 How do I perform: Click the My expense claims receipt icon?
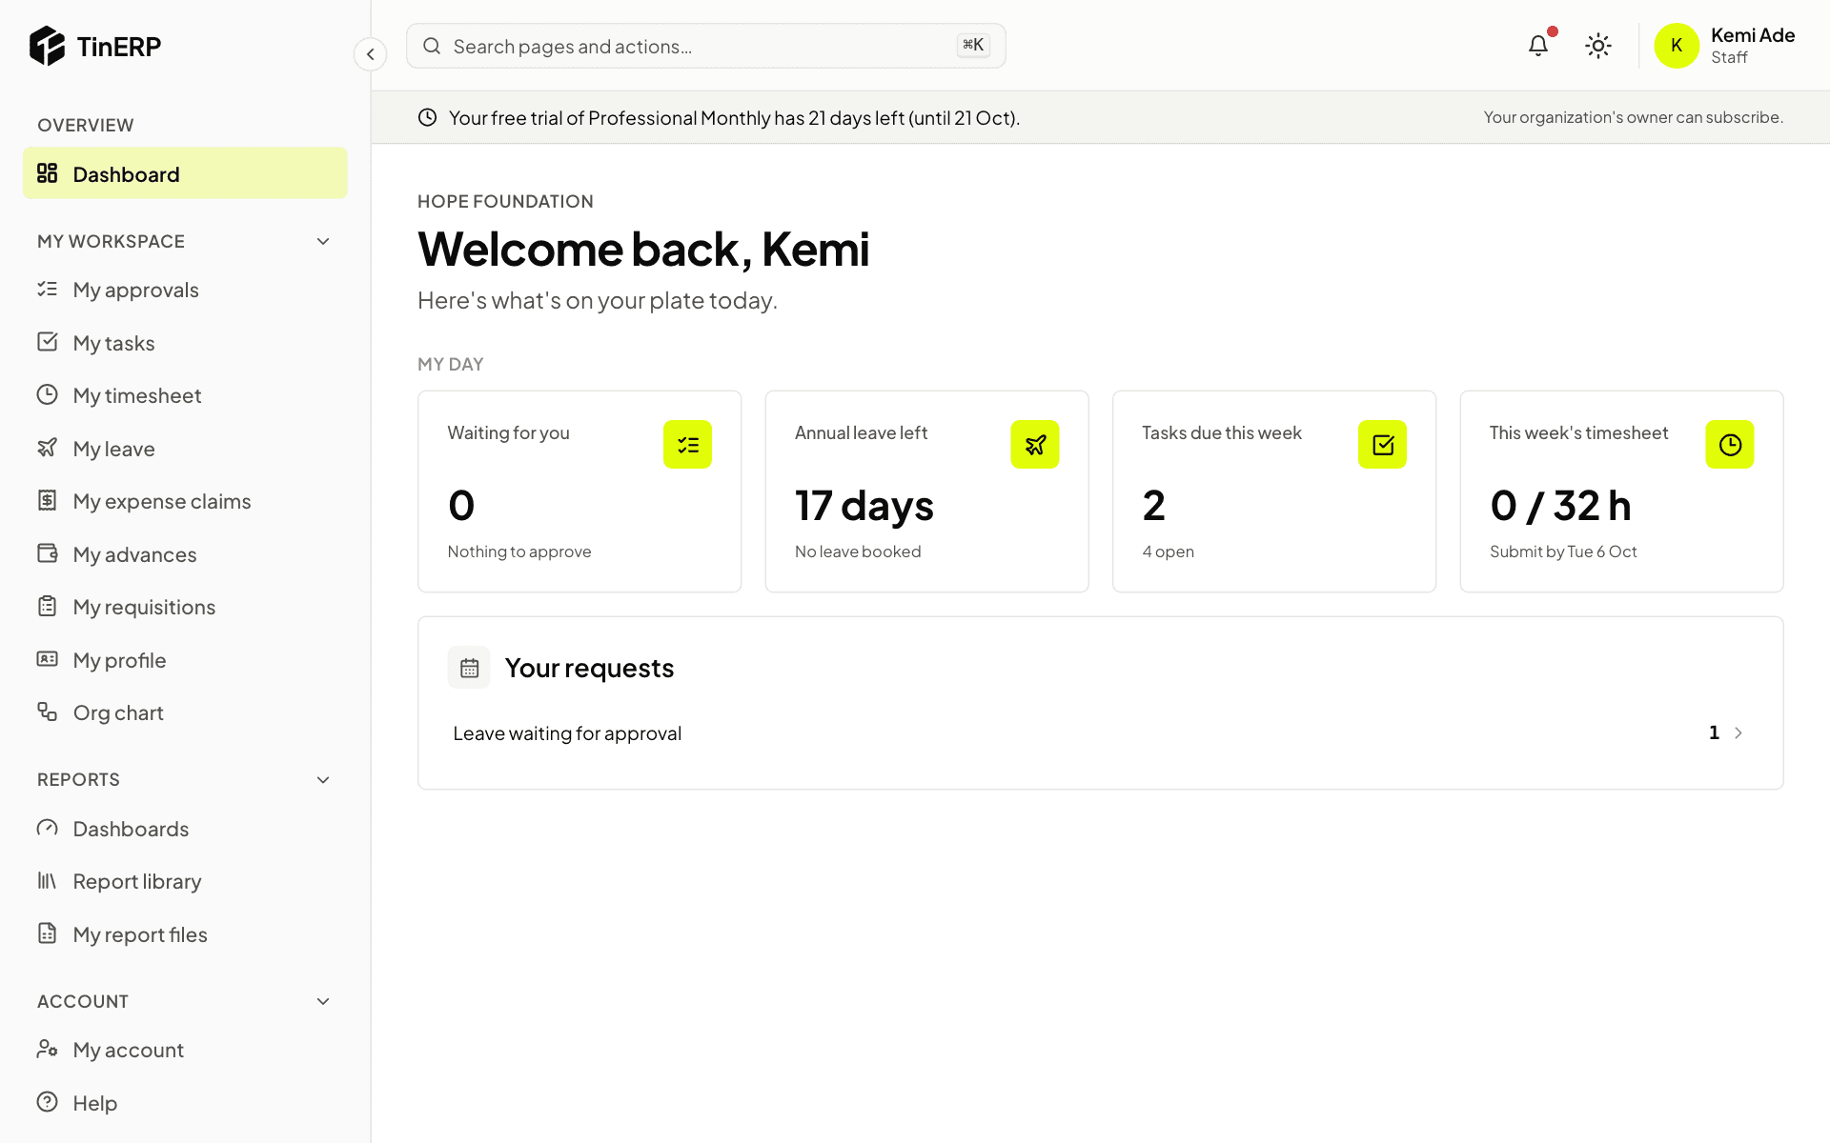pyautogui.click(x=47, y=500)
